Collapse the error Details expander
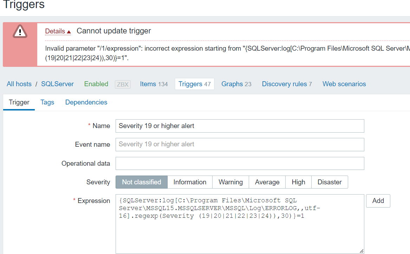This screenshot has width=410, height=254. pyautogui.click(x=58, y=31)
